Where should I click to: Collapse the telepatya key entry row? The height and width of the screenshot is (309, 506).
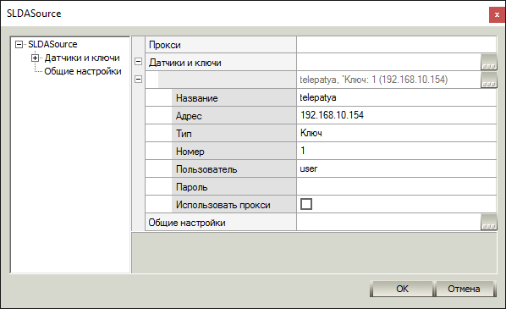[x=138, y=79]
